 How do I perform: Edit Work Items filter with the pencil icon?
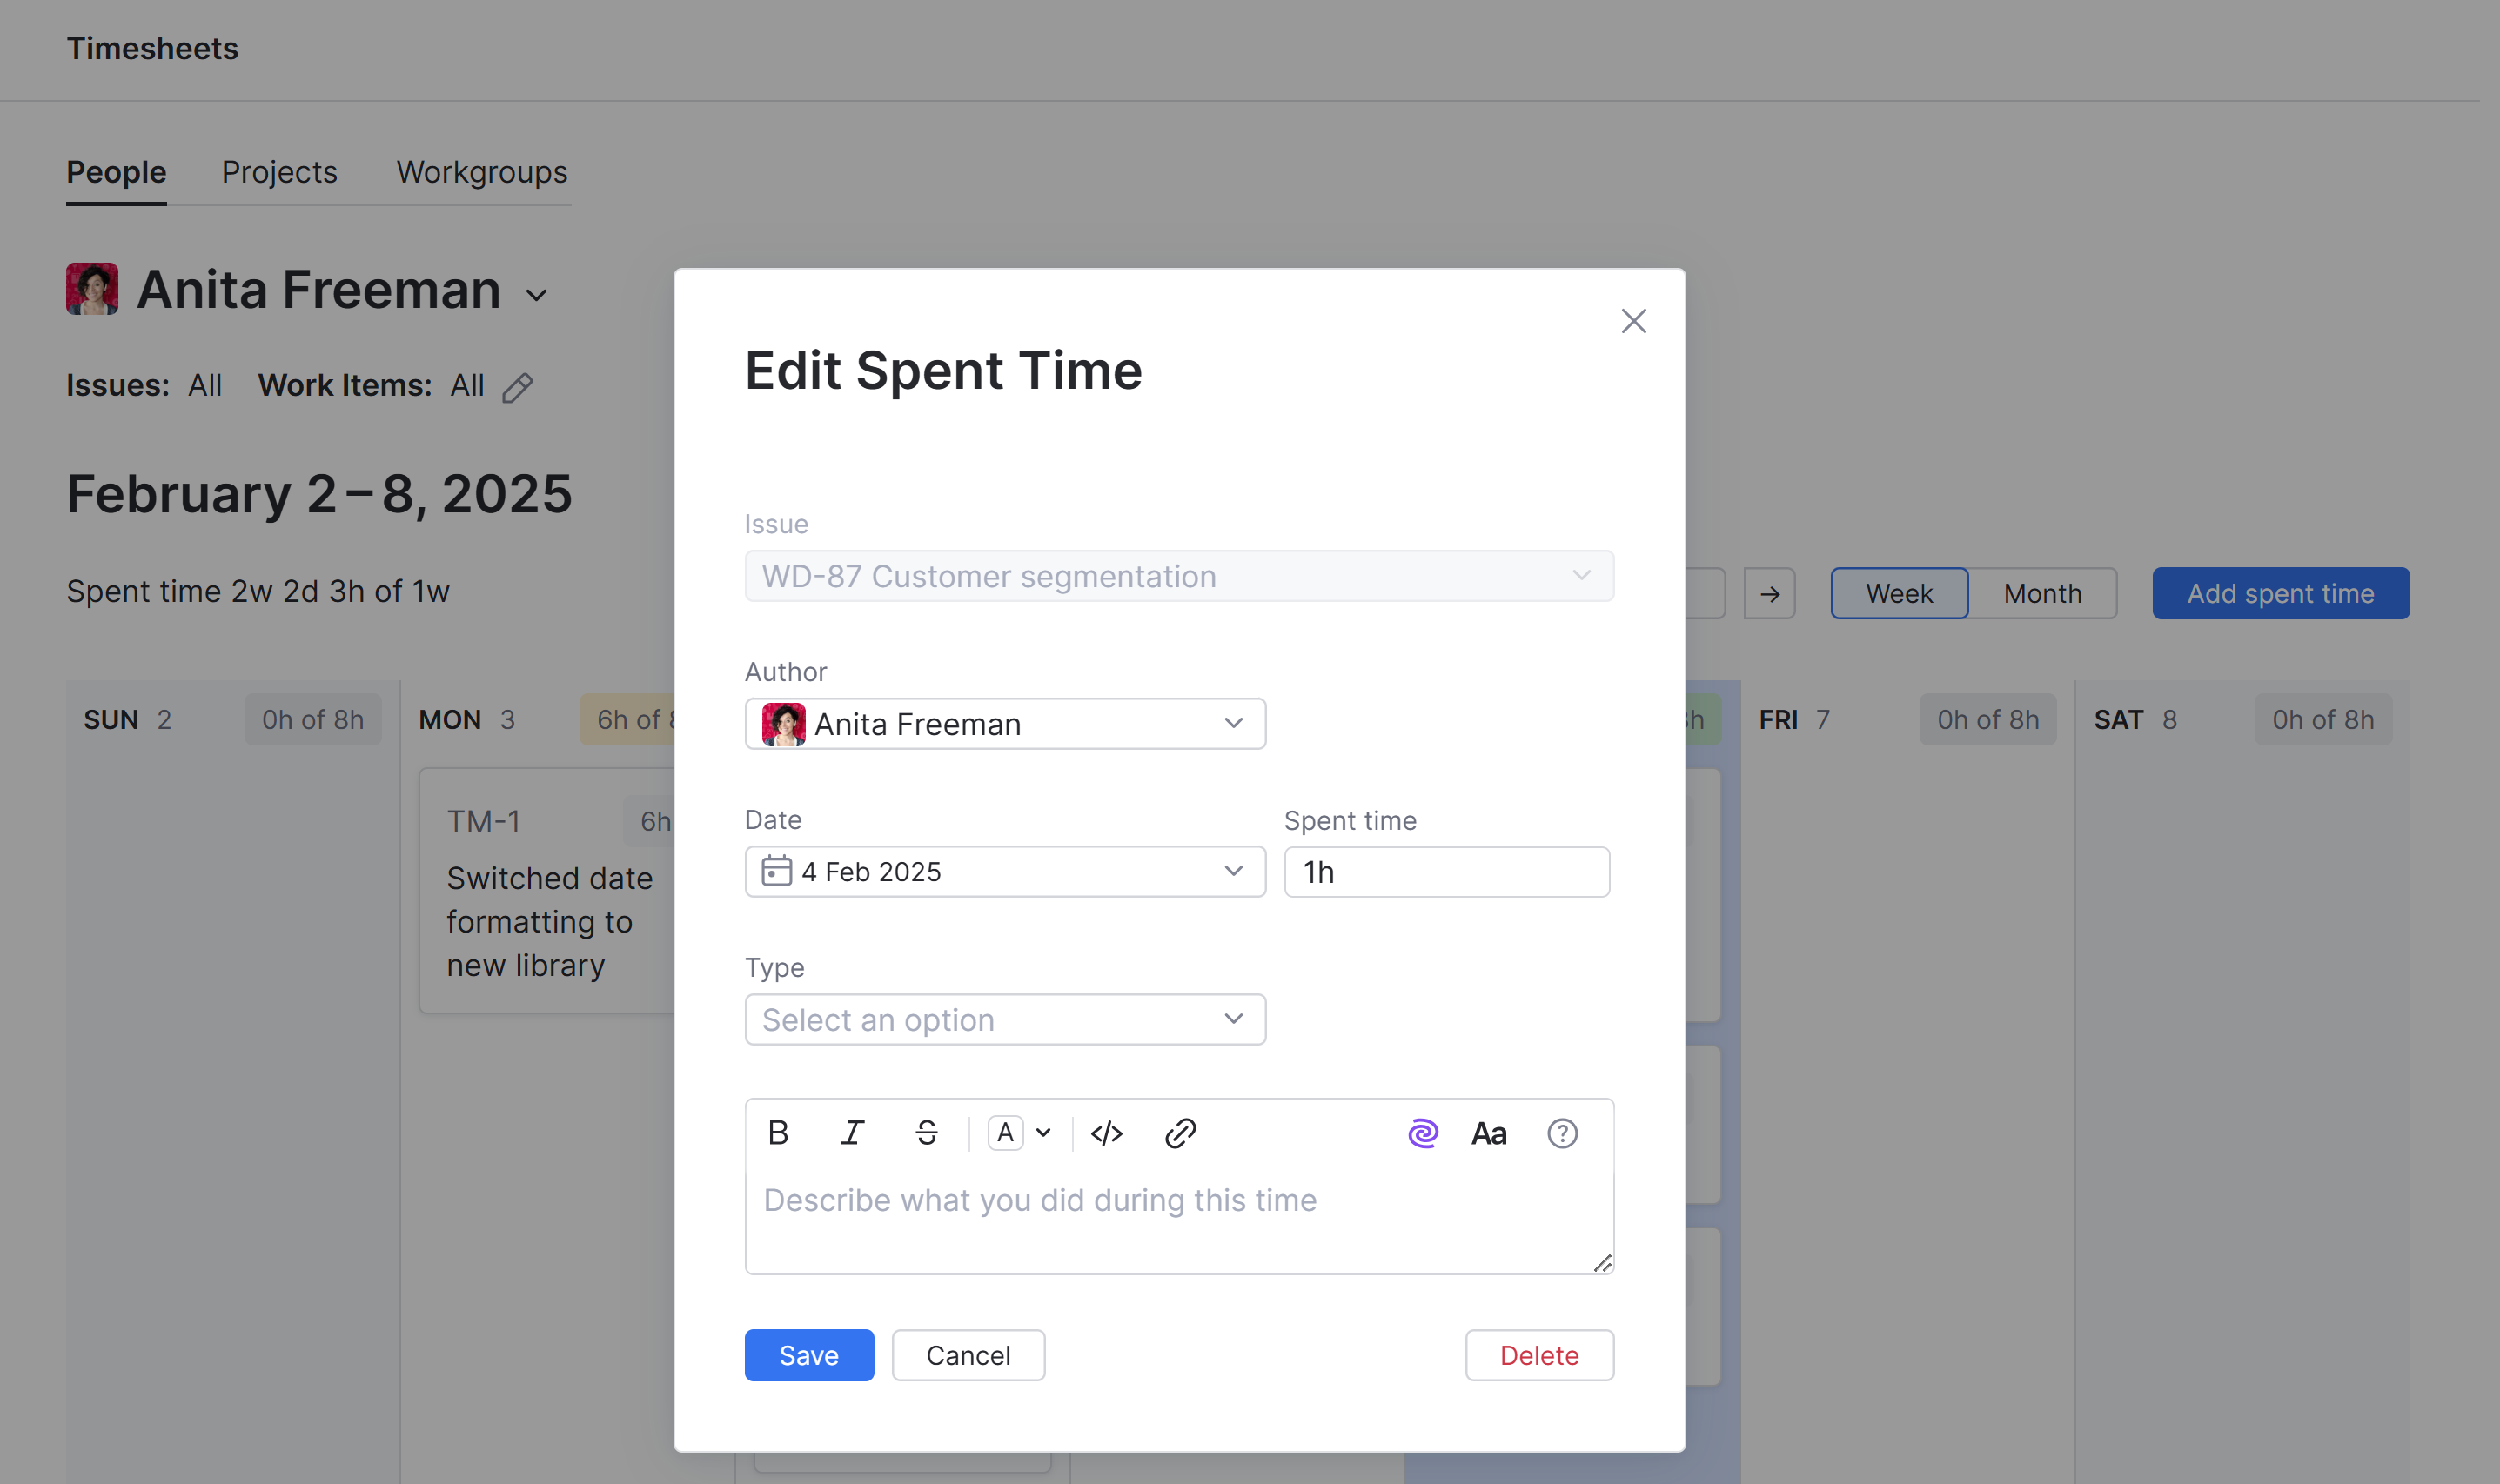point(519,387)
